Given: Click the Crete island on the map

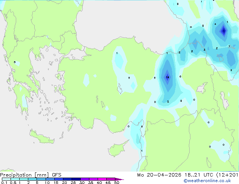Looking at the screenshot, I should [42, 137].
